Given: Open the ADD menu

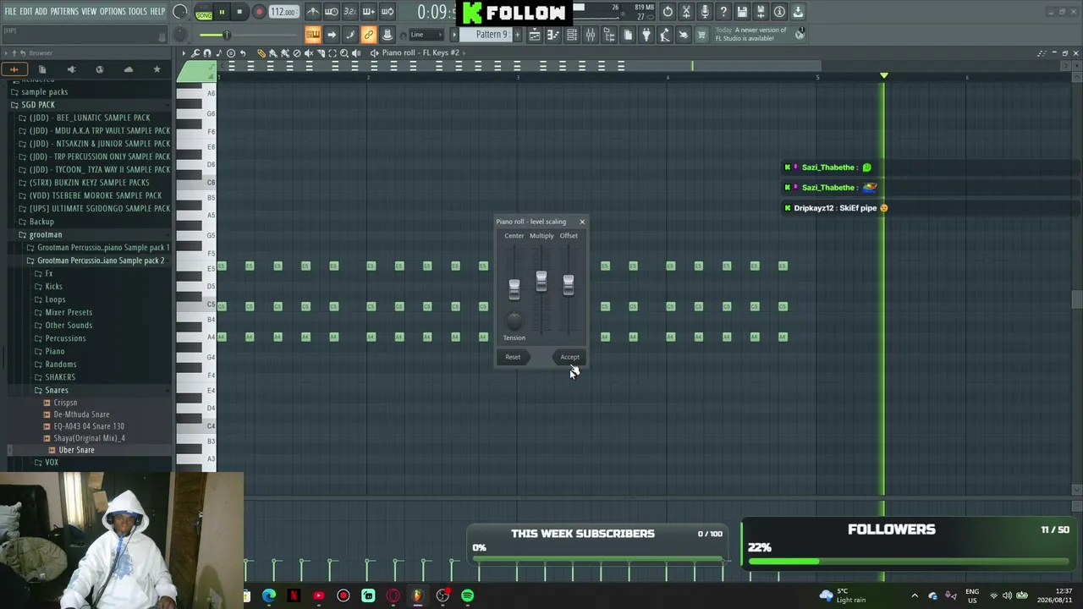Looking at the screenshot, I should coord(41,11).
